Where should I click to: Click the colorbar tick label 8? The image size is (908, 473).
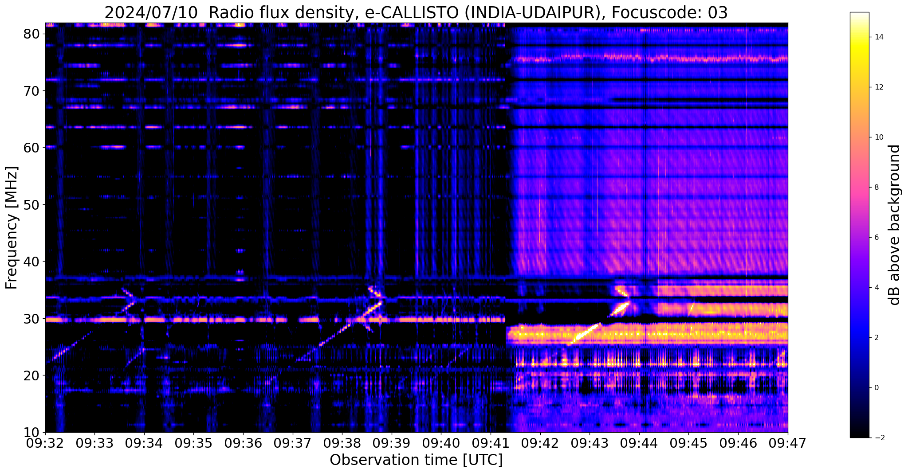[876, 188]
